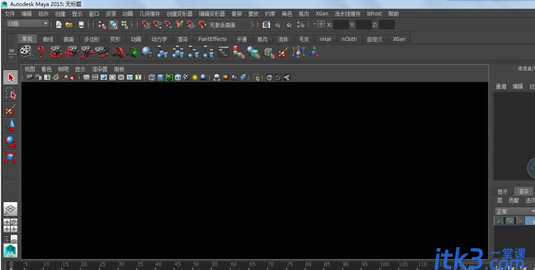Switch to the nCloth shelf tab
The width and height of the screenshot is (535, 270).
coord(349,39)
